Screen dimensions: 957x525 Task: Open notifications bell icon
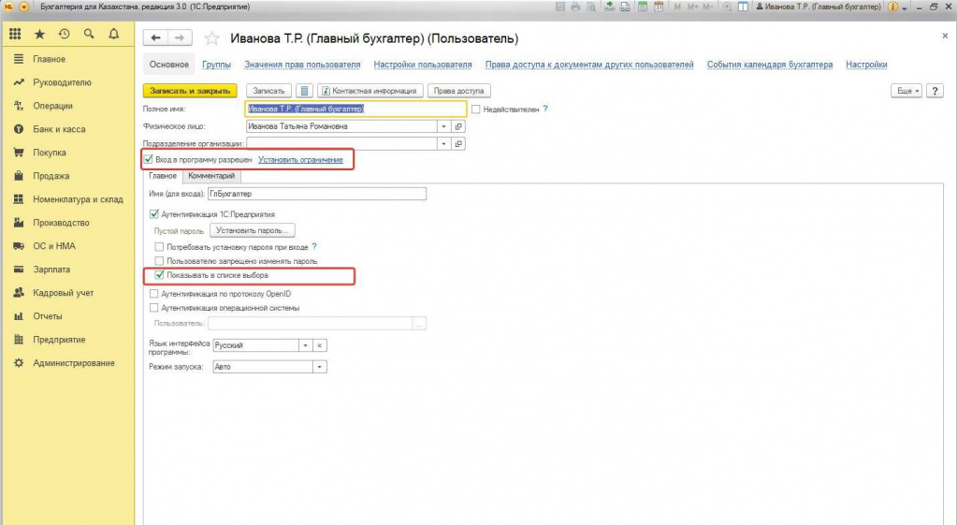pyautogui.click(x=113, y=35)
